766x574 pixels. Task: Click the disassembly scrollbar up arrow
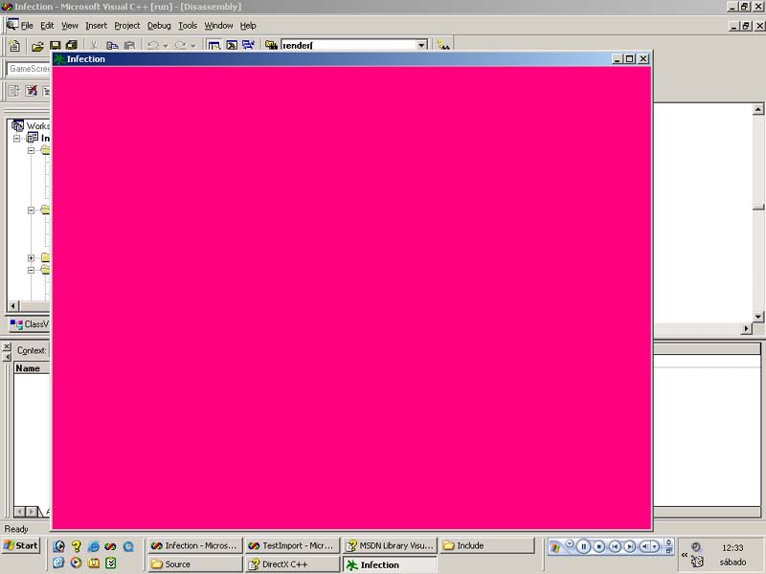pyautogui.click(x=757, y=109)
